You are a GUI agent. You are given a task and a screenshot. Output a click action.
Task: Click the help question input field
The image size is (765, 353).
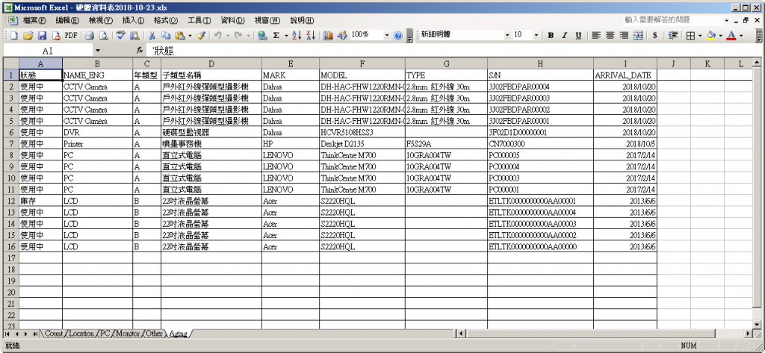(x=673, y=20)
